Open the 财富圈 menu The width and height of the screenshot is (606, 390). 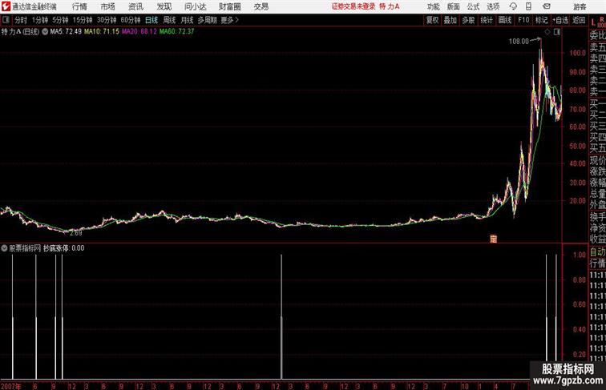[x=229, y=6]
